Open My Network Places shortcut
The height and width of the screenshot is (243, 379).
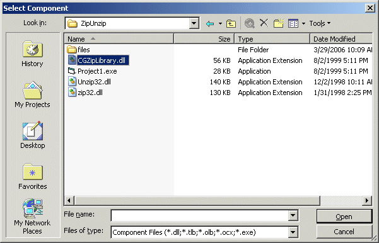pyautogui.click(x=32, y=216)
